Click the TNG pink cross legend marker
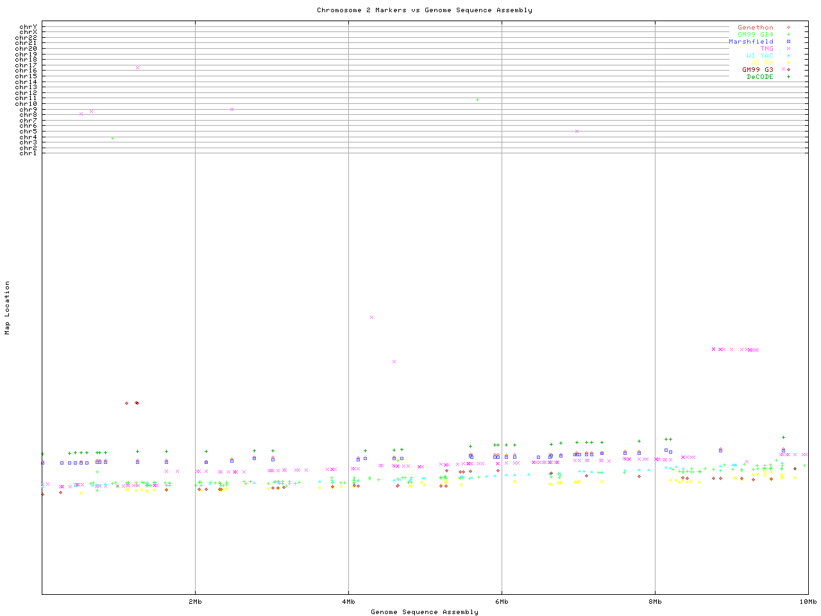This screenshot has height=616, width=821. (788, 49)
